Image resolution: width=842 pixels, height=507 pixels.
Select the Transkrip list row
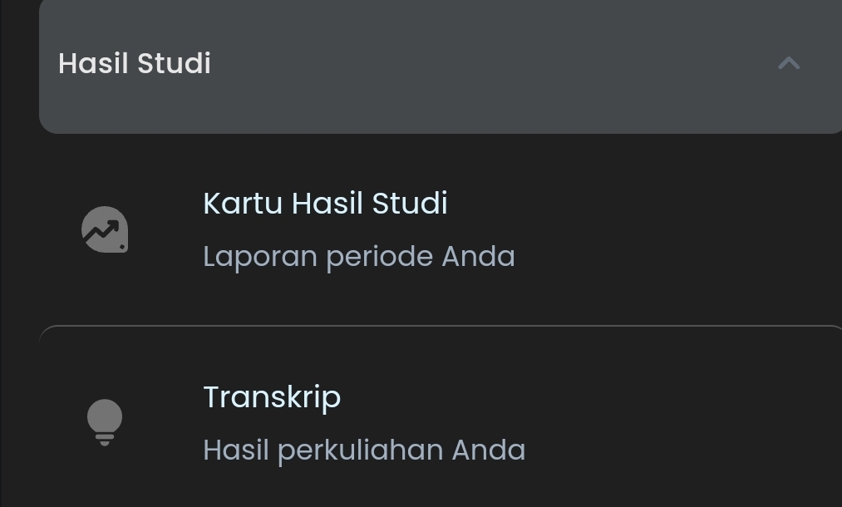click(441, 422)
